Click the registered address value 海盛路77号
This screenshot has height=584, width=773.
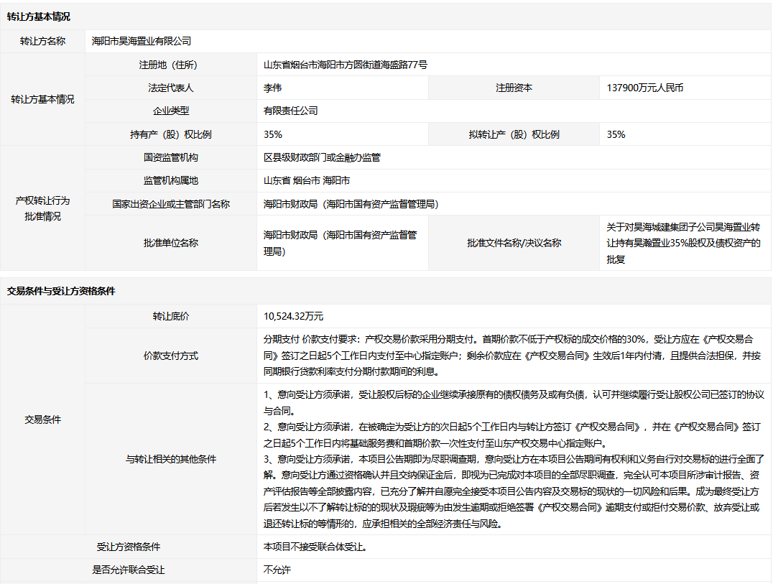(x=346, y=65)
